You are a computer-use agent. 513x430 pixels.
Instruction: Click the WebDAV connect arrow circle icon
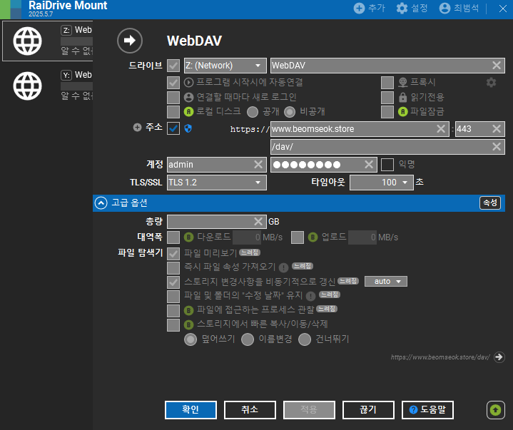[130, 41]
